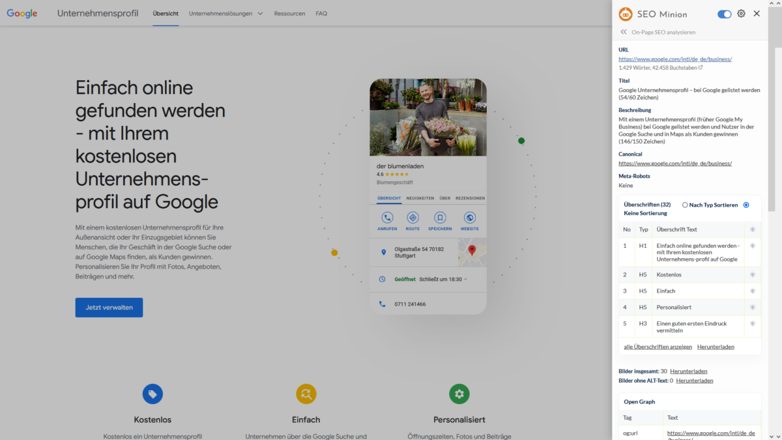Click the blue Kostenlos tag icon
This screenshot has height=440, width=782.
coord(152,394)
